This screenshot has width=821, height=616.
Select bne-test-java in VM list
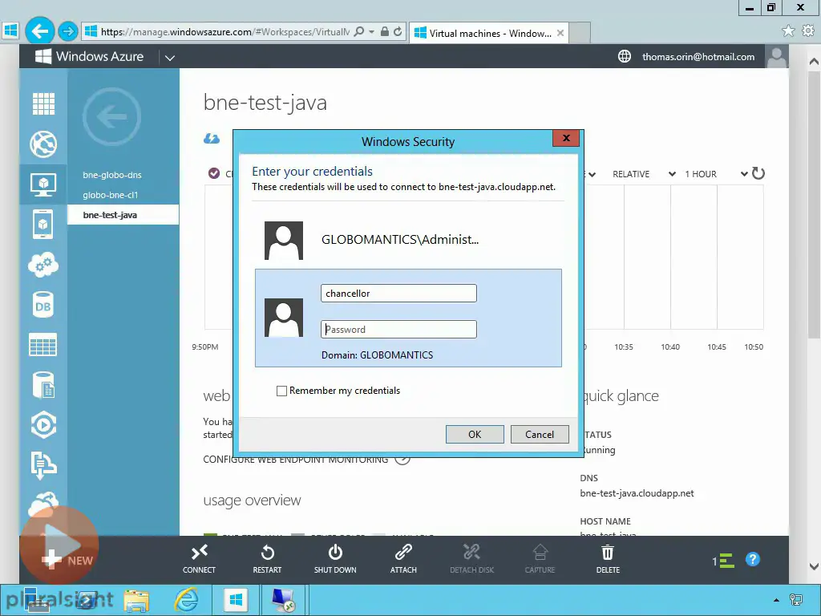[123, 215]
